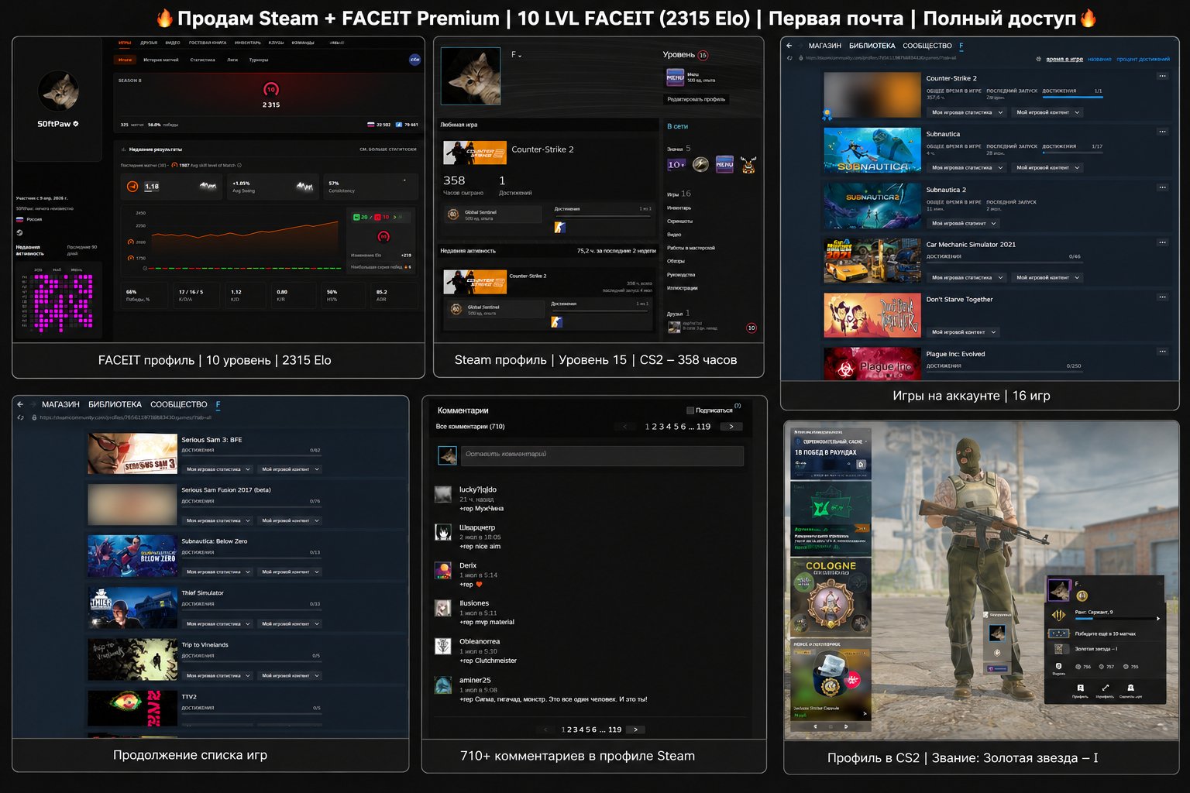This screenshot has height=793, width=1190.
Task: Click the MENU badge in Steam badges row
Action: pos(724,164)
